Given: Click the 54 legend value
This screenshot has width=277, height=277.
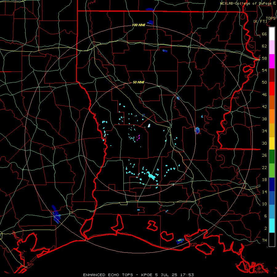Looking at the screenshot, I should 264,70.
